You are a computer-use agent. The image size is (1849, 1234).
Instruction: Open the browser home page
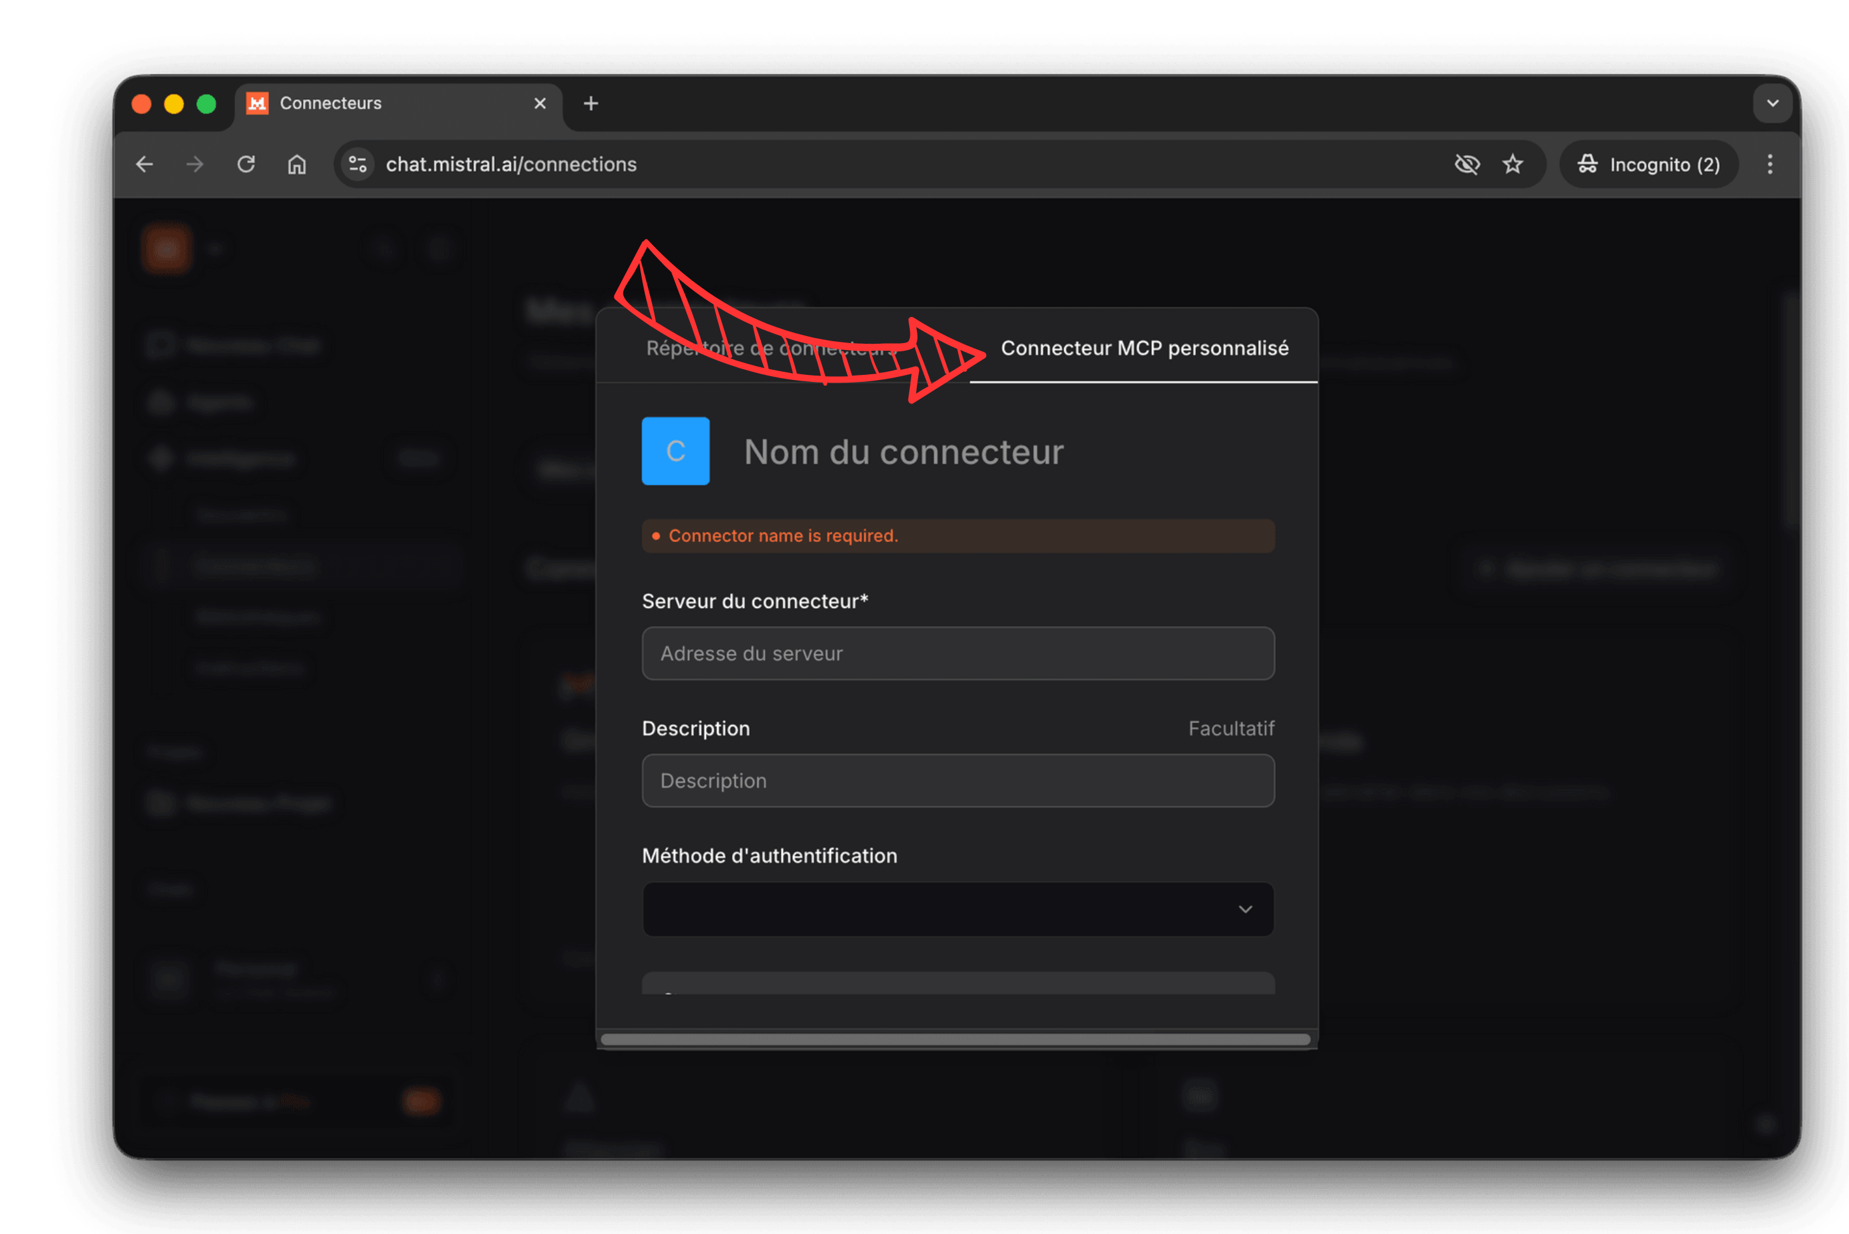pyautogui.click(x=297, y=164)
